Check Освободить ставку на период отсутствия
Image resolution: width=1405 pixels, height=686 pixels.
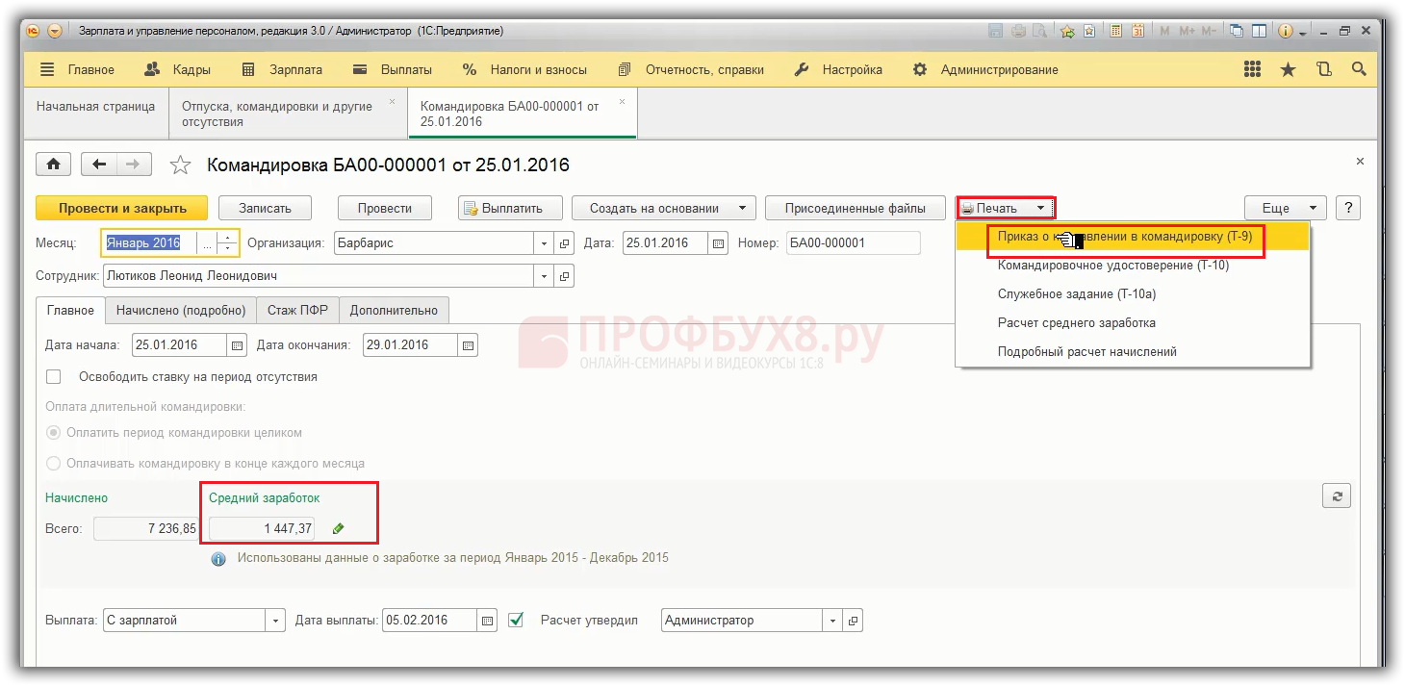pyautogui.click(x=54, y=377)
